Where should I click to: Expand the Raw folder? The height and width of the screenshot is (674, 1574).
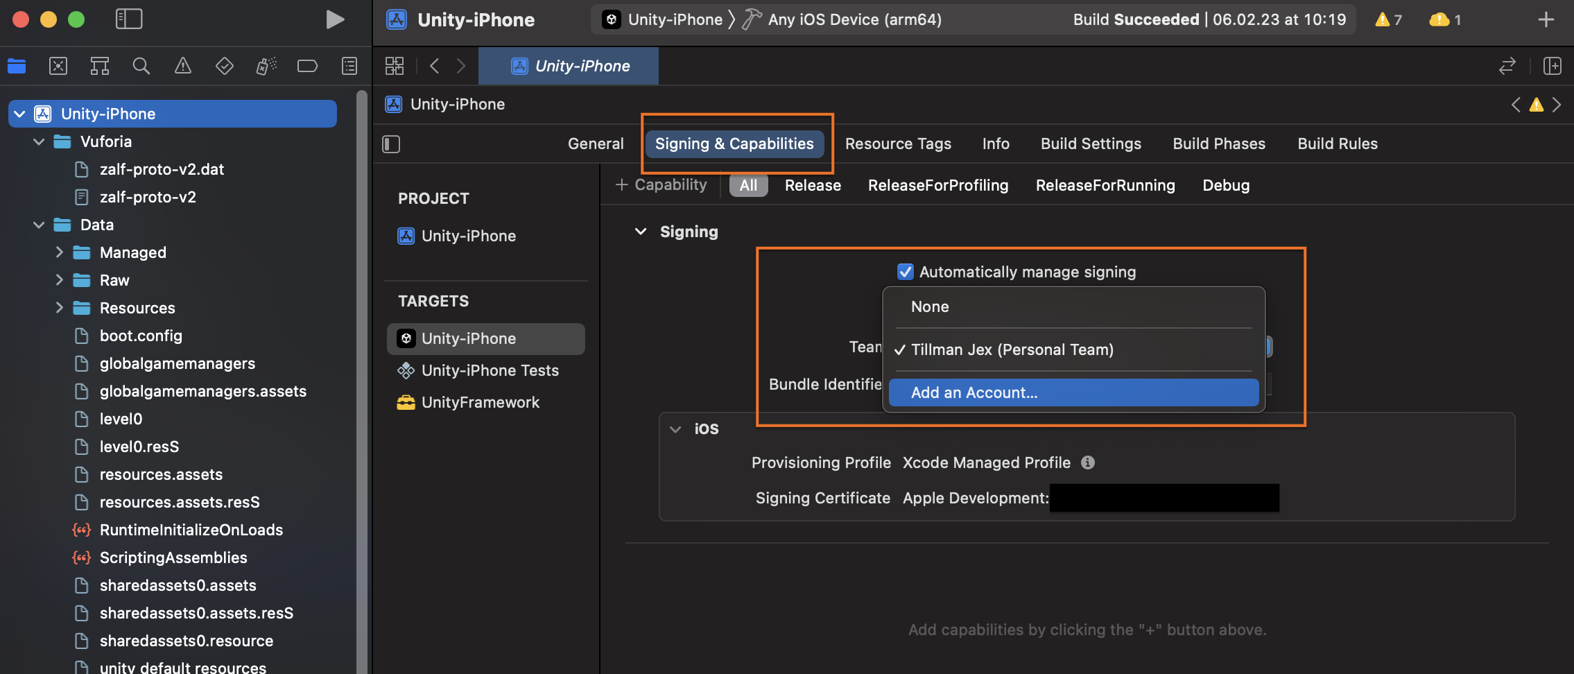(59, 280)
